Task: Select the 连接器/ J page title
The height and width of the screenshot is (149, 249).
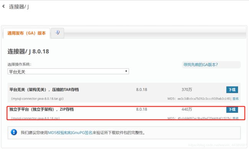Action: pos(19,6)
